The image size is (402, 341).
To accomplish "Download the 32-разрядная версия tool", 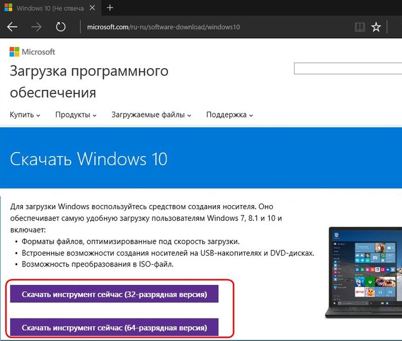I will click(114, 294).
